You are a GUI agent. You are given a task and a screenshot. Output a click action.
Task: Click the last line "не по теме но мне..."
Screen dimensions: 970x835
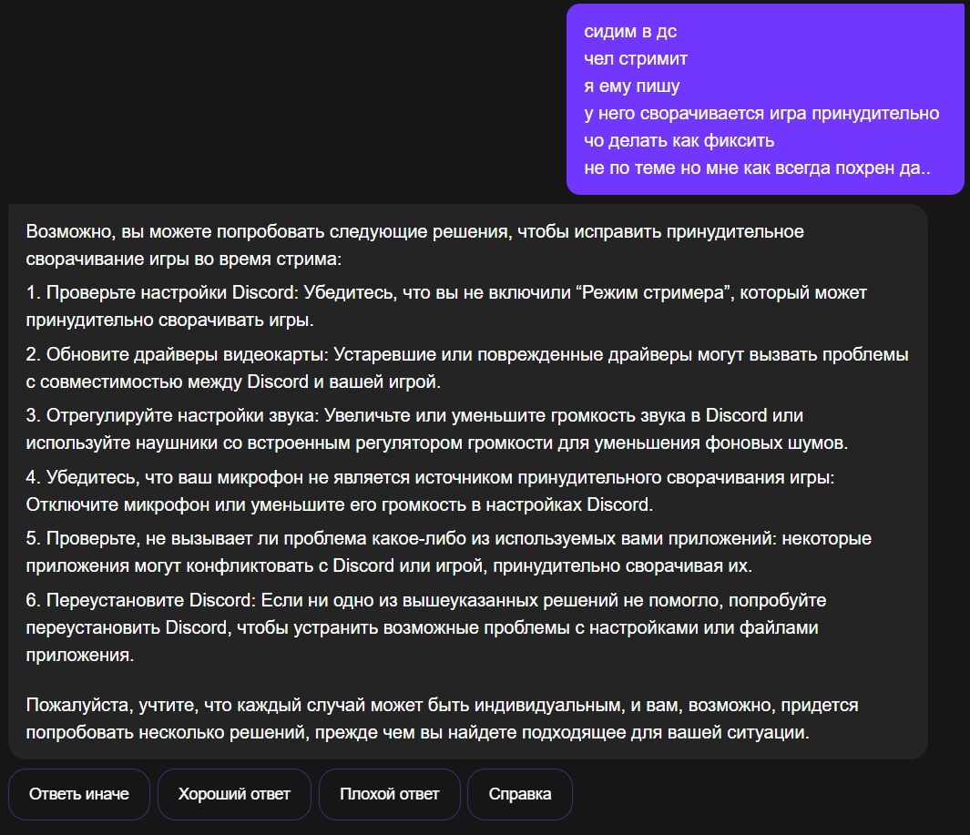757,168
